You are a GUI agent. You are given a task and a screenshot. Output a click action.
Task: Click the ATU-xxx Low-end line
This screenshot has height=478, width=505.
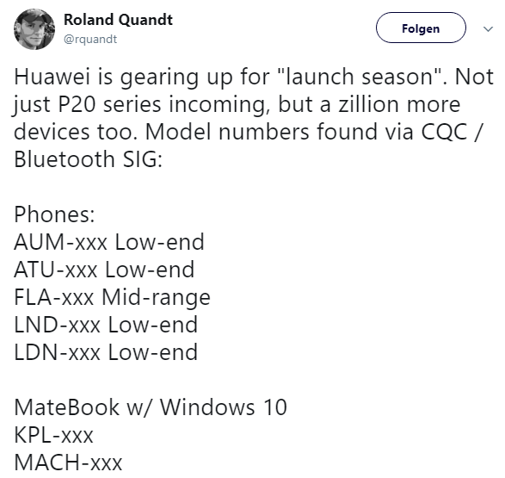pyautogui.click(x=104, y=270)
